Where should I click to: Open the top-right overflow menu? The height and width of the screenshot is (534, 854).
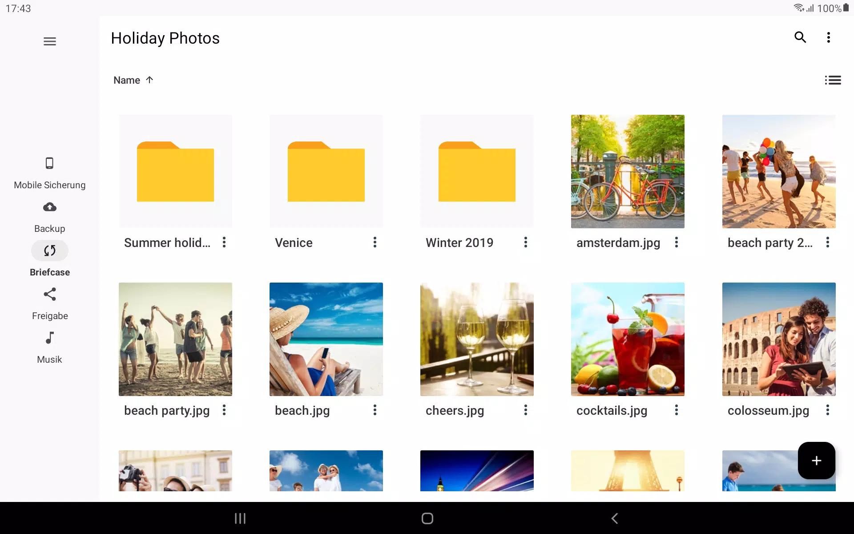click(828, 37)
